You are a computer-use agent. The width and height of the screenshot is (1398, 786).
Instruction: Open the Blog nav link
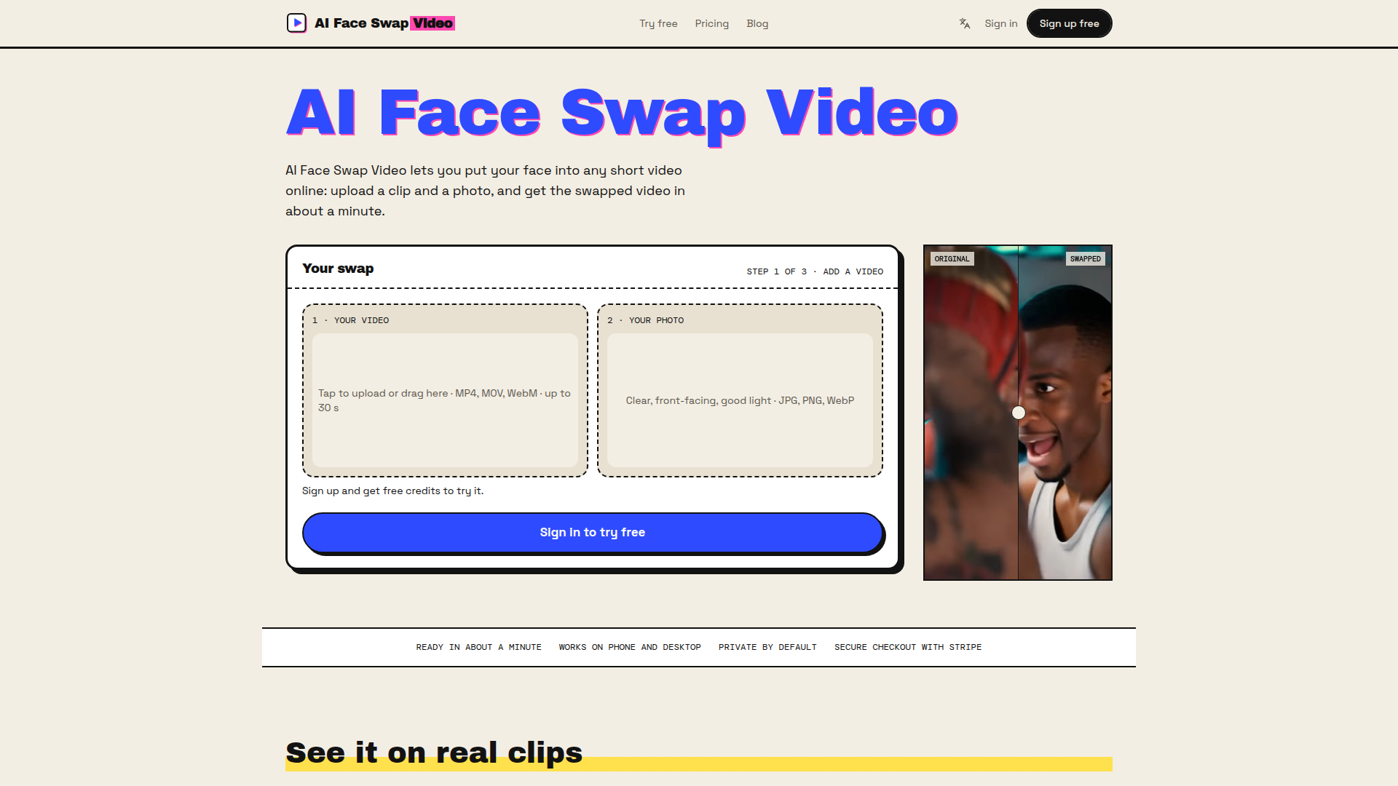click(757, 23)
